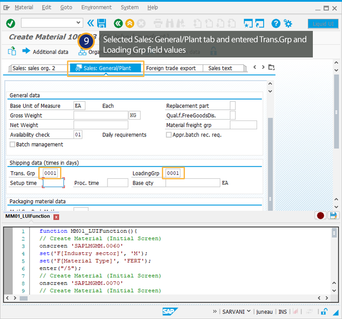Open the tab list icon
The image size is (342, 319).
pyautogui.click(x=272, y=67)
